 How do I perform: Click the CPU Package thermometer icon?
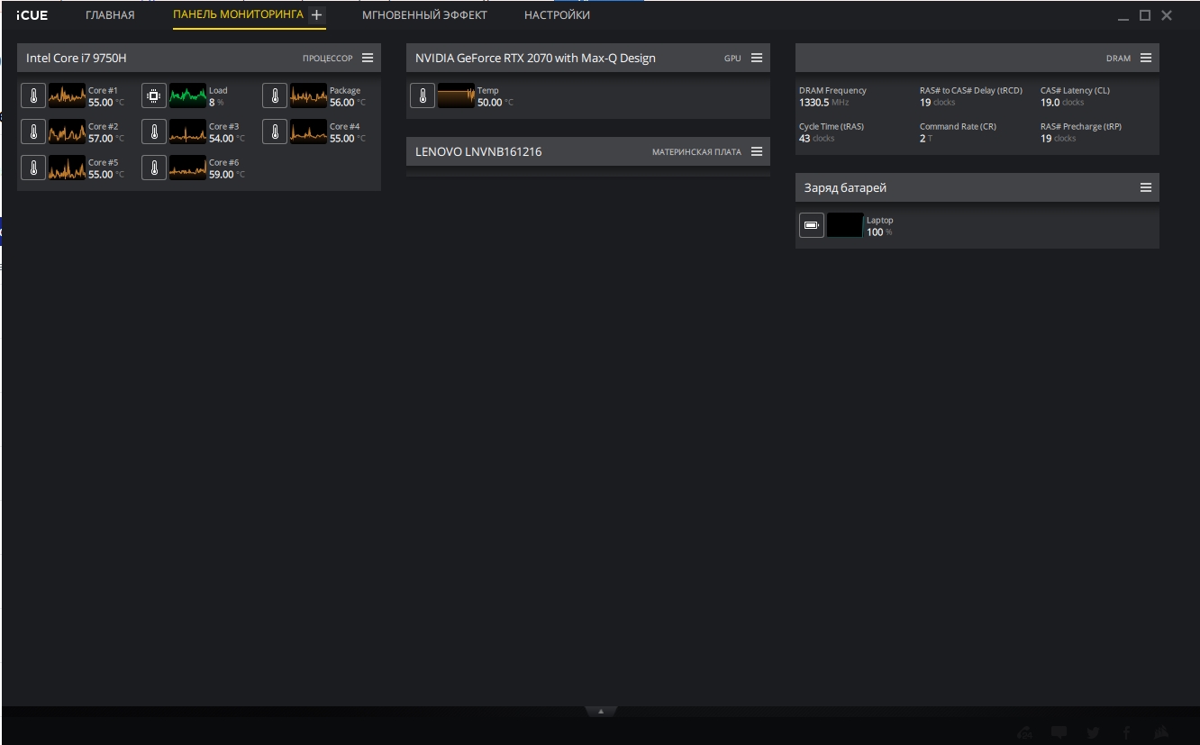(x=275, y=95)
